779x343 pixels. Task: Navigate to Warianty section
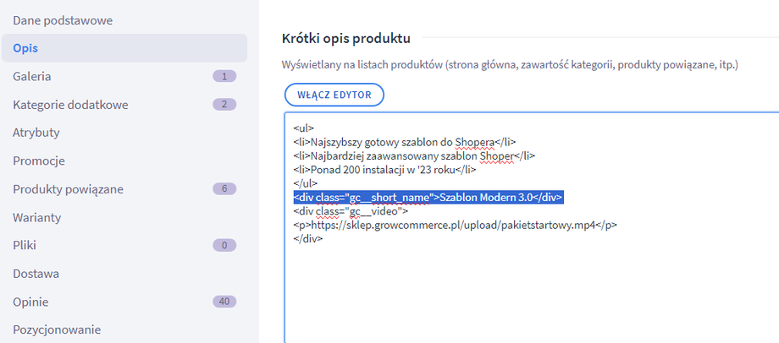pyautogui.click(x=36, y=217)
